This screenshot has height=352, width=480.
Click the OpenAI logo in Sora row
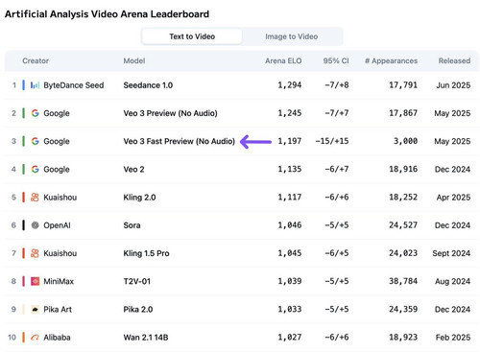click(x=35, y=225)
